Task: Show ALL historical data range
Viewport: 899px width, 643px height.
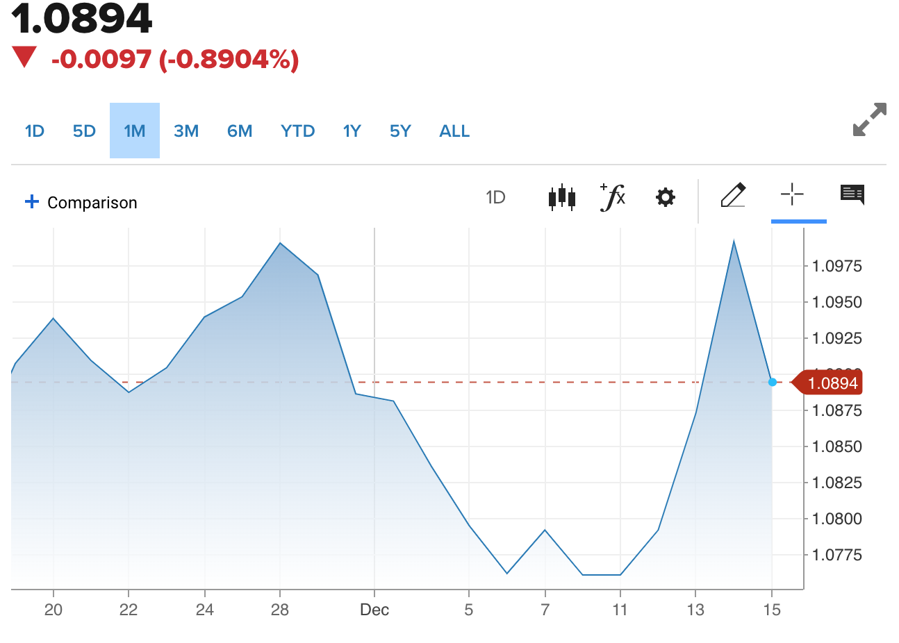Action: click(454, 131)
